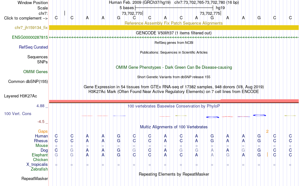Image resolution: width=299 pixels, height=186 pixels.
Task: Click '100 vertebrates Basewise Conservation by PhyloP' title
Action: [x=174, y=106]
